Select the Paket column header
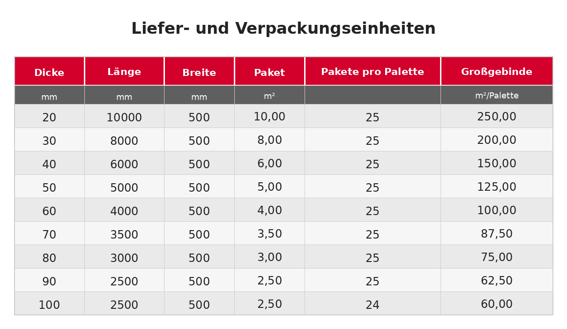Image resolution: width=567 pixels, height=329 pixels. pyautogui.click(x=269, y=73)
